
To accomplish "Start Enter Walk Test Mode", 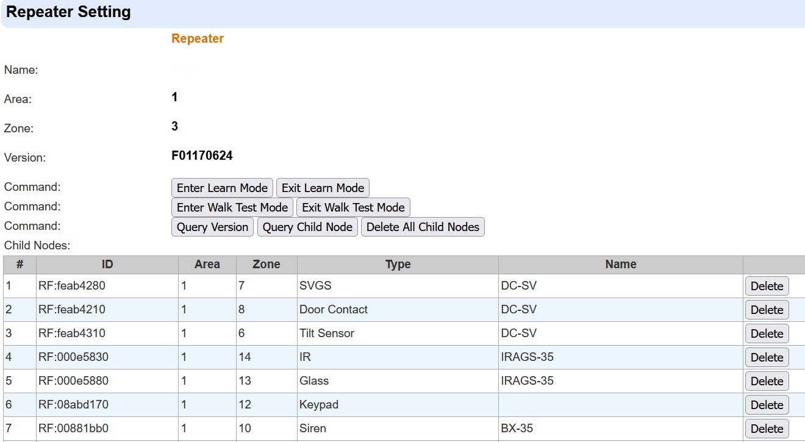I will coord(232,207).
